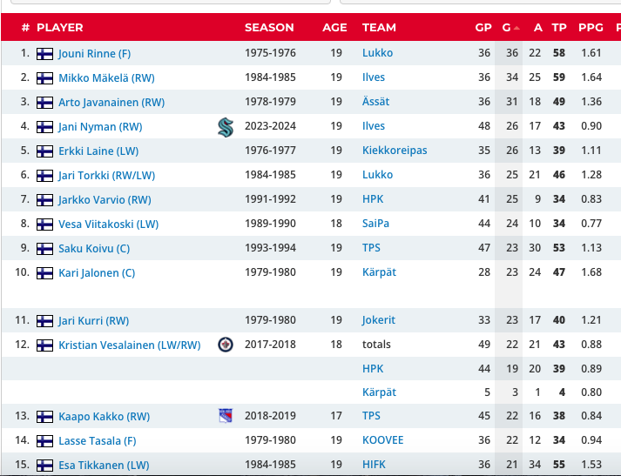
Task: Open Kaapo Kakko's player page
Action: [x=105, y=416]
